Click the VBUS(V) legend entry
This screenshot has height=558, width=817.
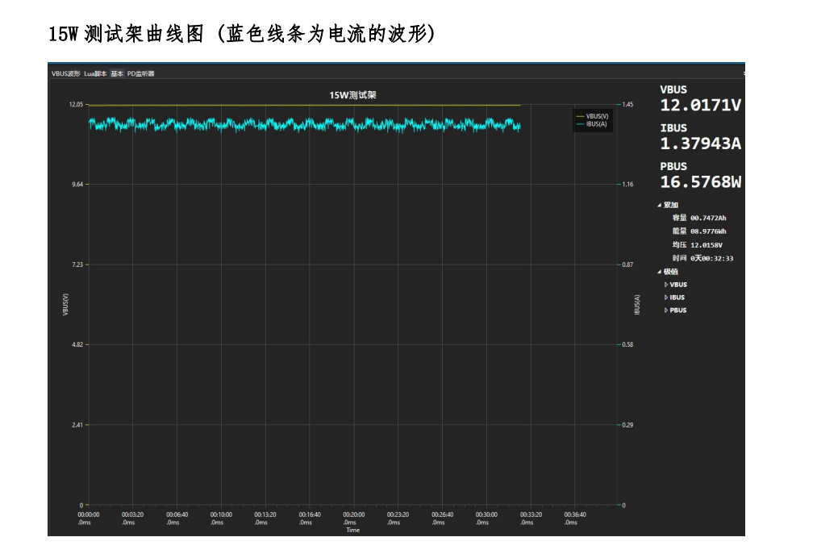click(597, 116)
